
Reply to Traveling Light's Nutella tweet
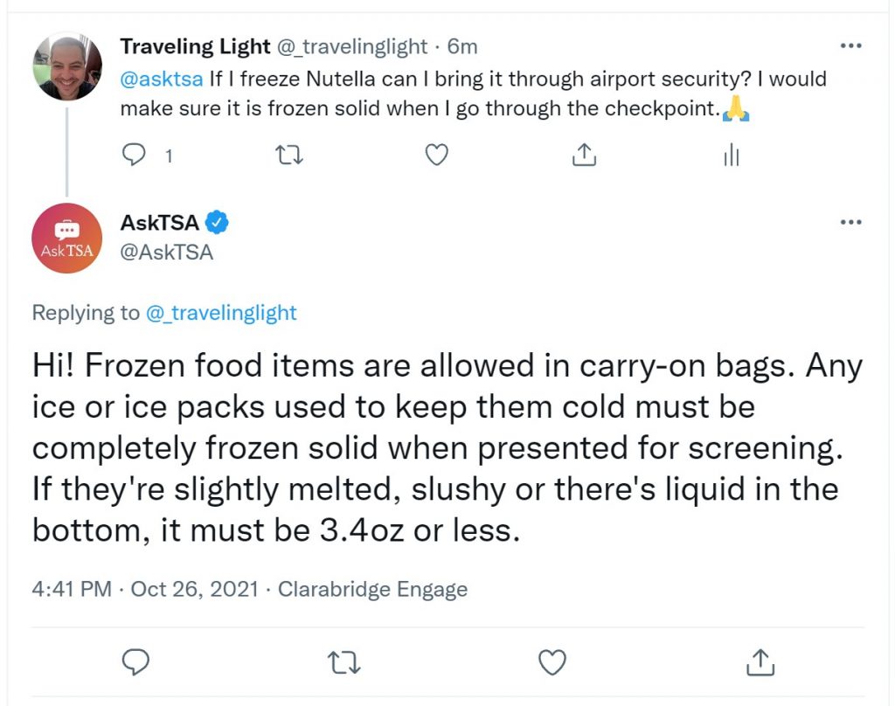click(x=135, y=155)
